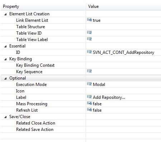Select the Mass Processing property
This screenshot has width=161, height=142.
[32, 104]
